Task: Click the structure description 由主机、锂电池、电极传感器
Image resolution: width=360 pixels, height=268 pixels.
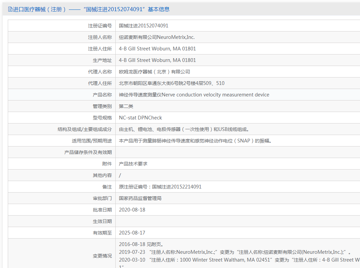Action: pos(184,129)
